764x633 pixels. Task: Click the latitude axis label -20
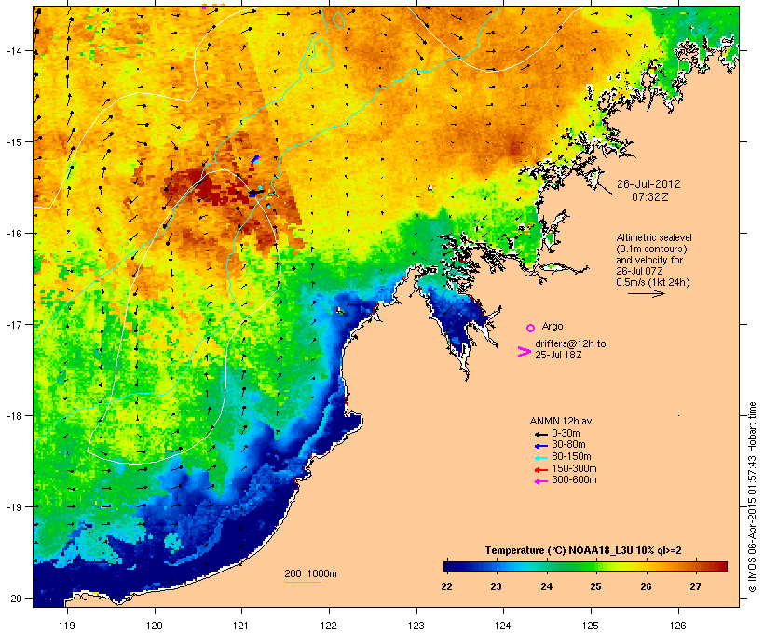click(x=14, y=599)
